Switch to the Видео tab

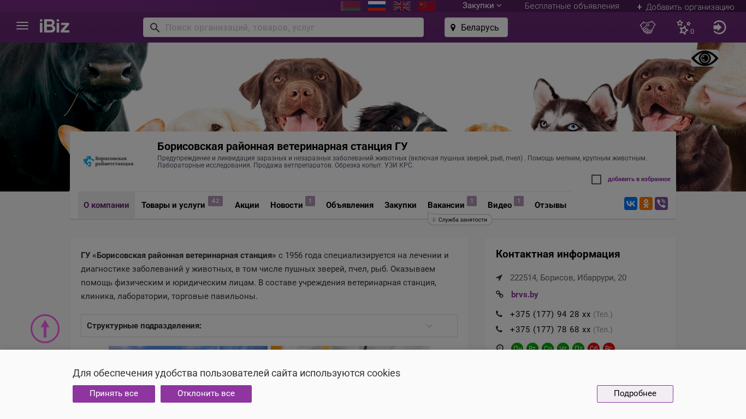(x=506, y=205)
